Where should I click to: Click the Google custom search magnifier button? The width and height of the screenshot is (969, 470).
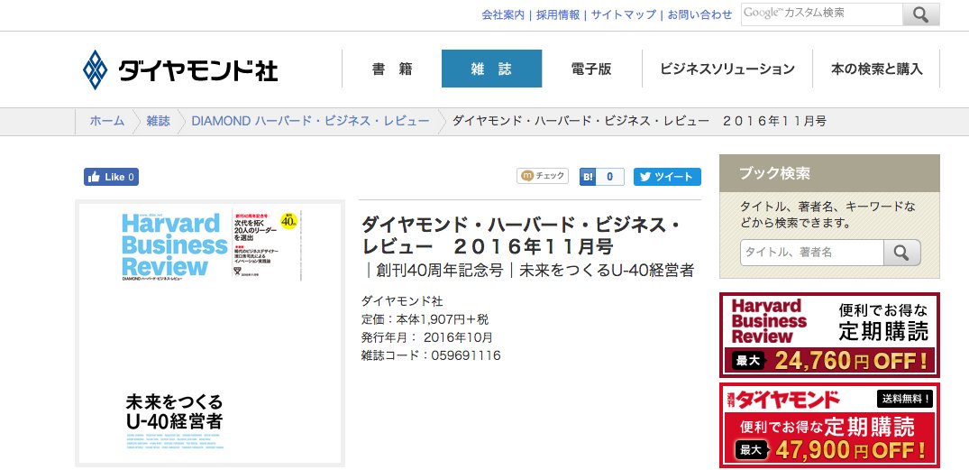point(921,14)
